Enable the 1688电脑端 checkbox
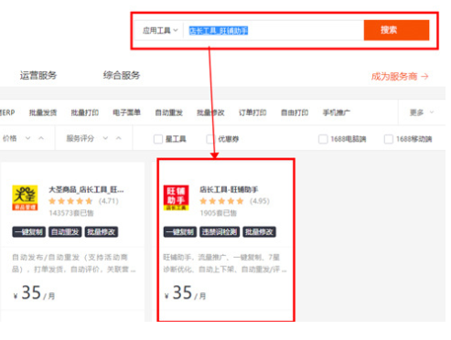 [x=323, y=139]
